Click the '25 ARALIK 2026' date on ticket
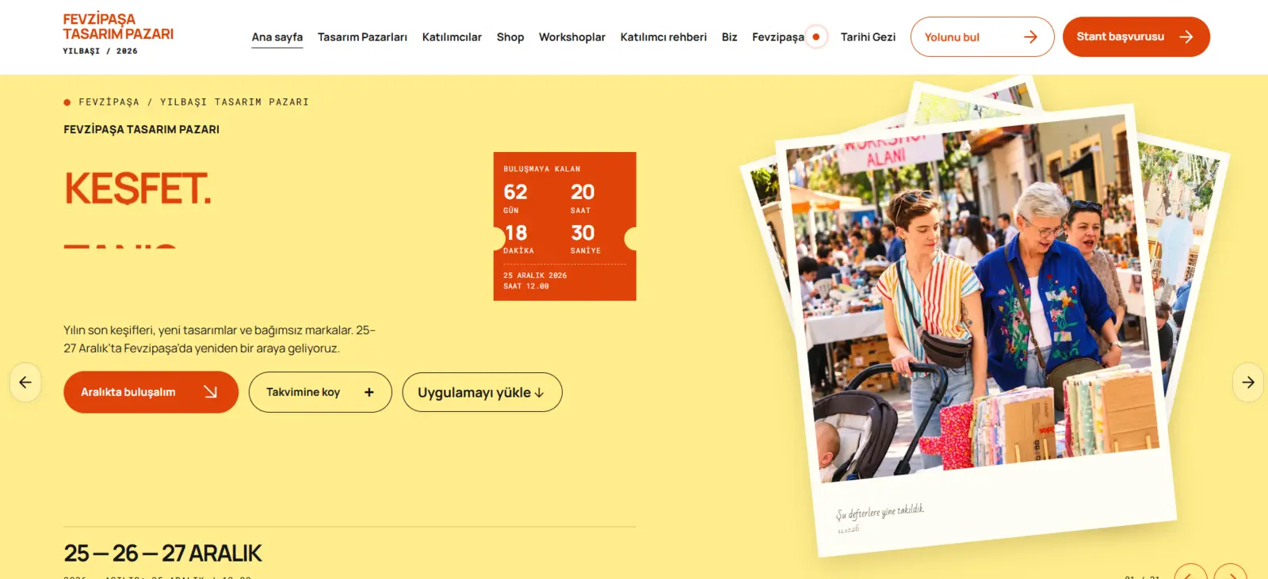This screenshot has height=579, width=1268. click(535, 276)
